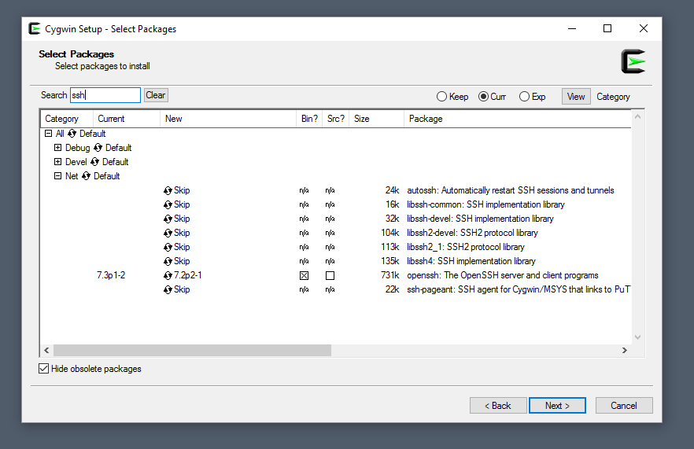This screenshot has height=449, width=694.
Task: Click the large Cygwin logo in header
Action: coord(633,61)
